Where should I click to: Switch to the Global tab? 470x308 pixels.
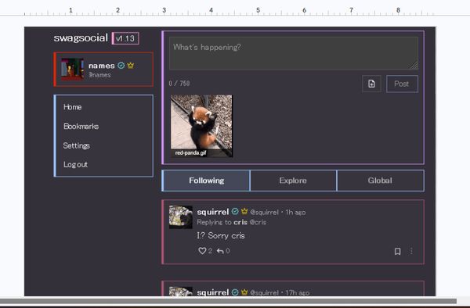[x=380, y=181]
